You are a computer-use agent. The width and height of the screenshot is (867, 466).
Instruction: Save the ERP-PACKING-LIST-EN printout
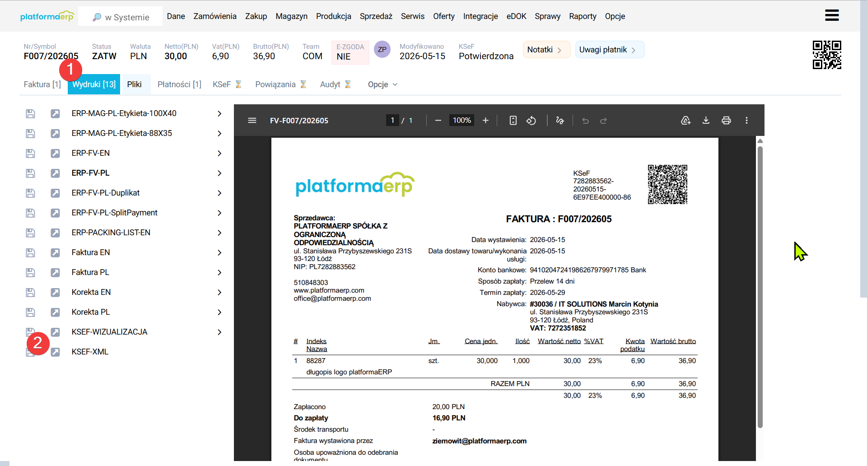click(30, 233)
